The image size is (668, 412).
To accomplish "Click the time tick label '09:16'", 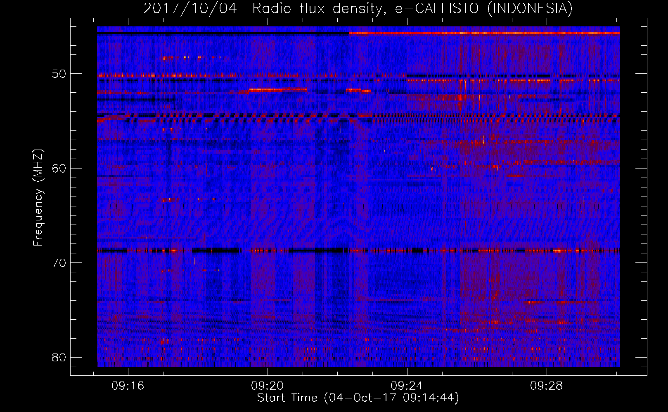I will 128,386.
